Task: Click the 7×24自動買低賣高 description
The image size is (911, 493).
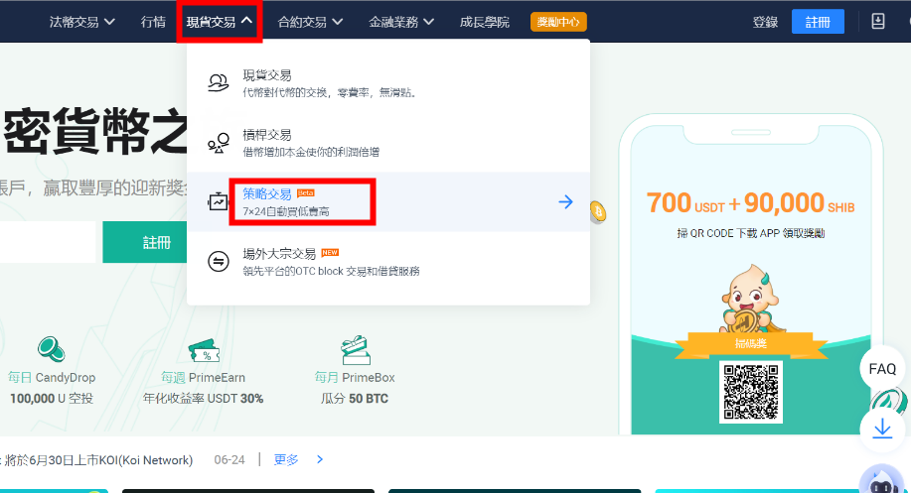Action: 286,211
